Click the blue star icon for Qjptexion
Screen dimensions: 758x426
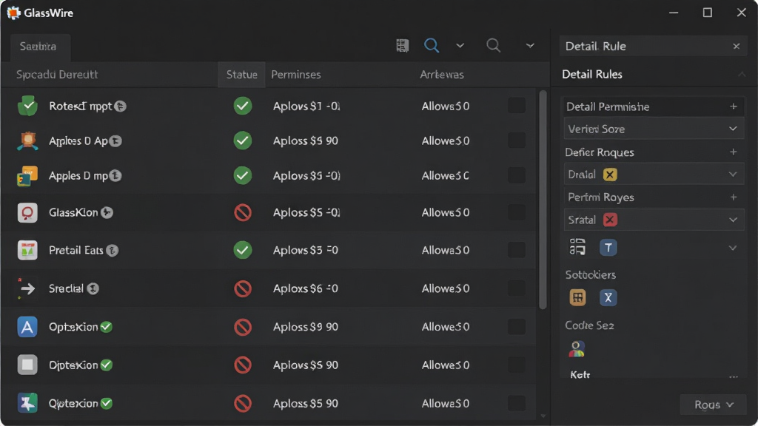tap(27, 403)
